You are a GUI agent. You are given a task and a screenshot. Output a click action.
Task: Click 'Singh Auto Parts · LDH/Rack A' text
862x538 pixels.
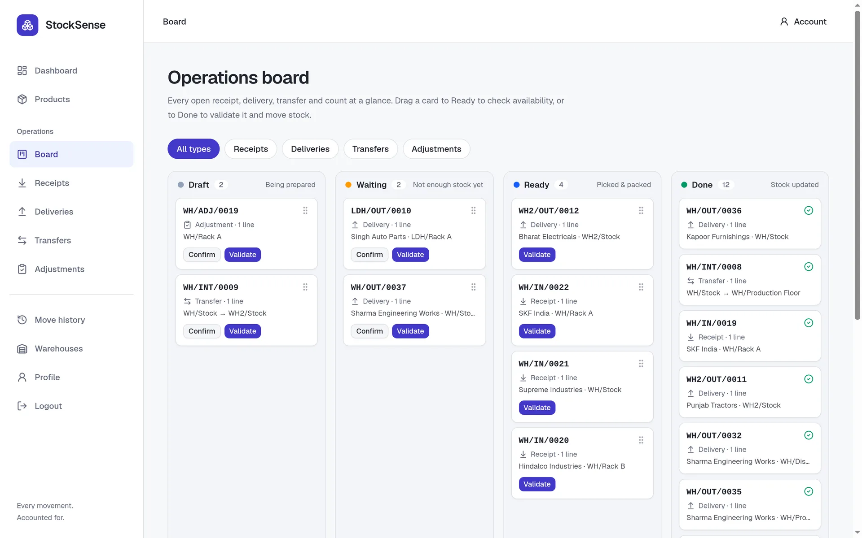(401, 237)
